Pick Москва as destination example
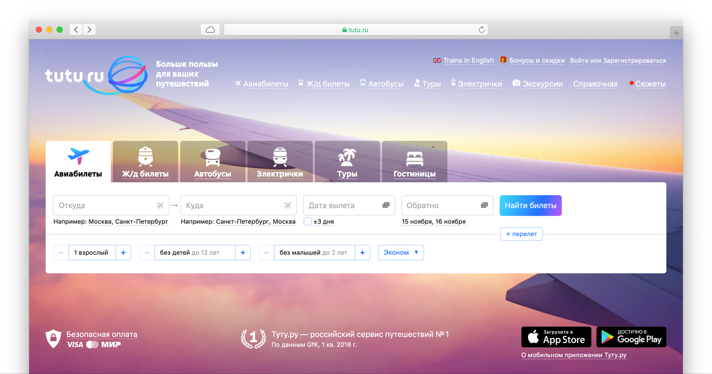712x374 pixels. pyautogui.click(x=284, y=222)
